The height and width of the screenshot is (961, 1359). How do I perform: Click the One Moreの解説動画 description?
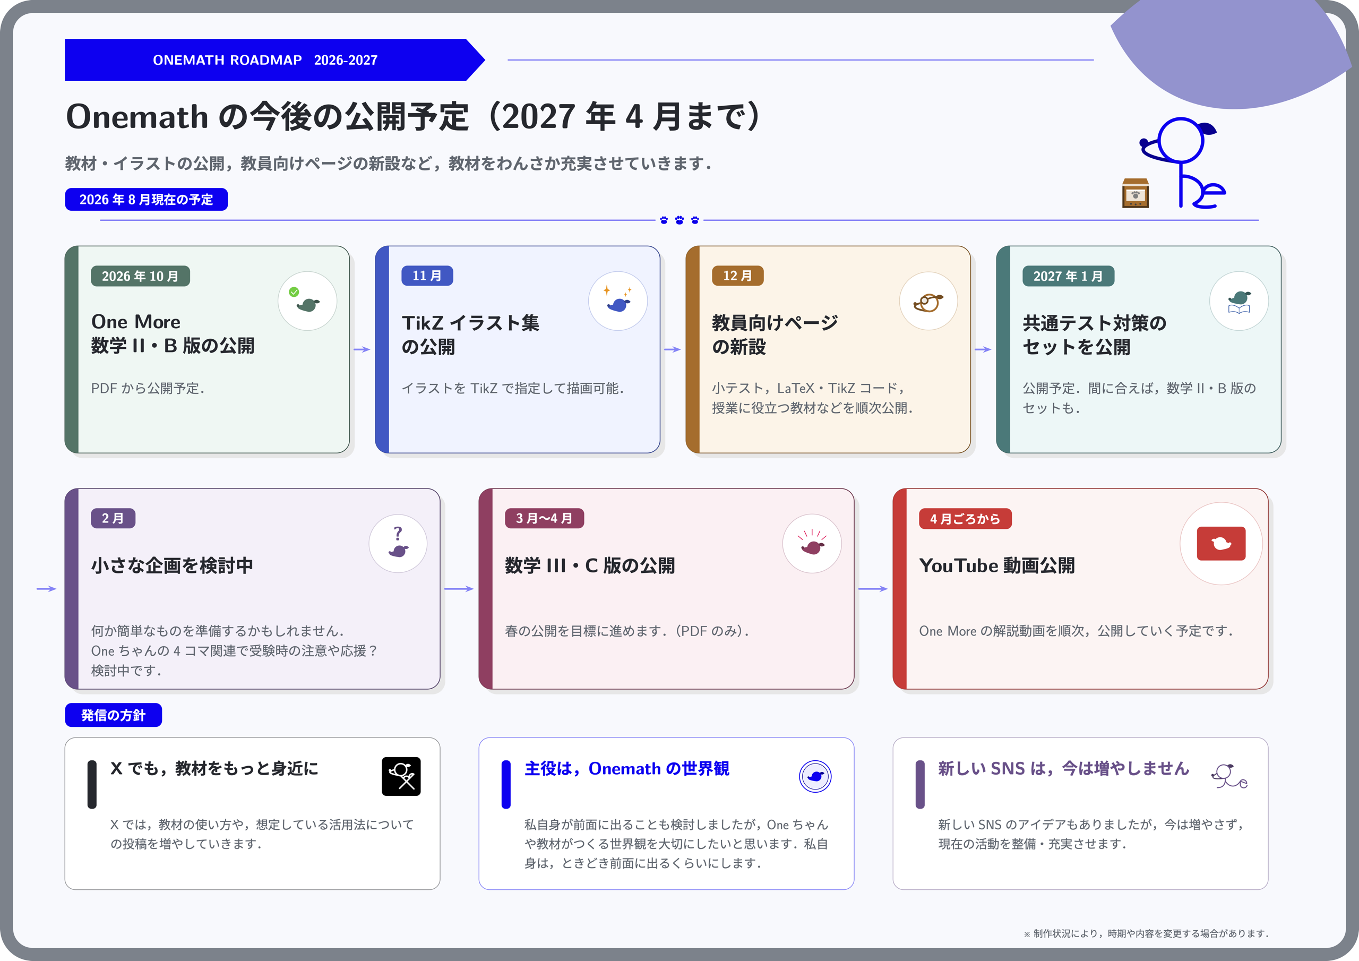point(1076,631)
